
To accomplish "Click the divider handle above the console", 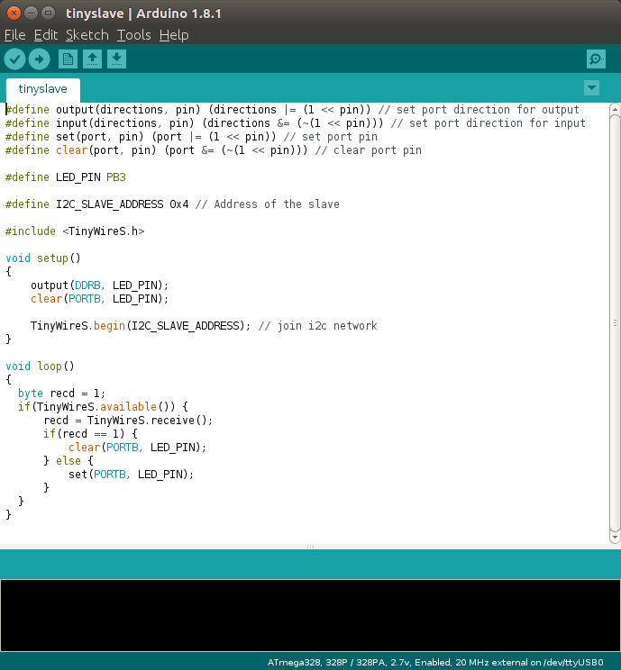I will pos(310,547).
